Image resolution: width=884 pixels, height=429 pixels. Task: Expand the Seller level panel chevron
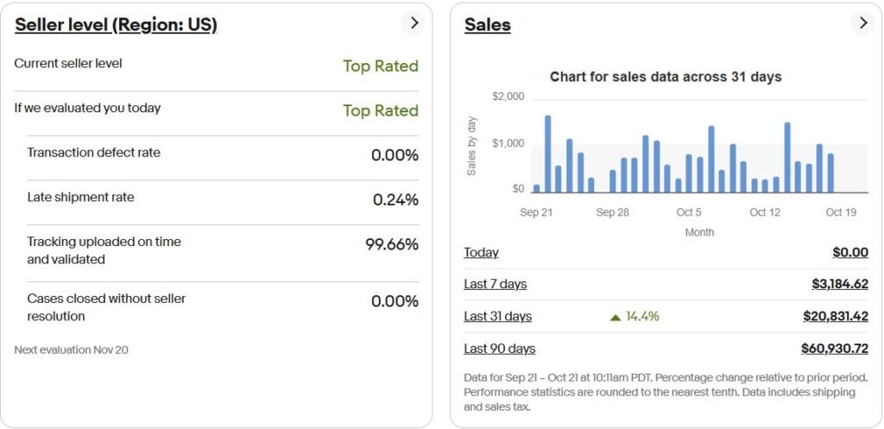(x=414, y=23)
